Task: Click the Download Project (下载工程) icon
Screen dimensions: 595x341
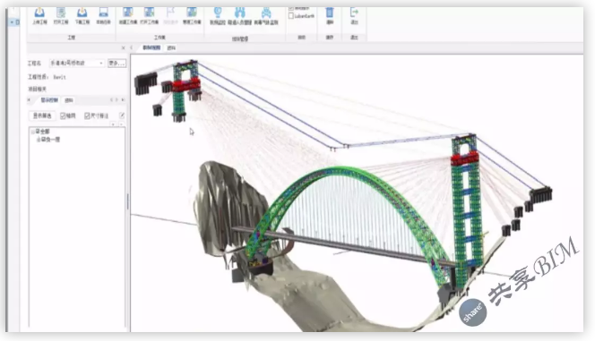Action: [x=82, y=13]
